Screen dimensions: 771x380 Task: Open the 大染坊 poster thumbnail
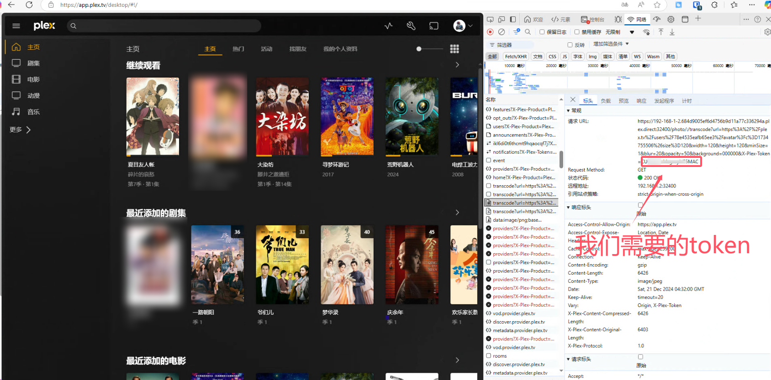pyautogui.click(x=282, y=116)
